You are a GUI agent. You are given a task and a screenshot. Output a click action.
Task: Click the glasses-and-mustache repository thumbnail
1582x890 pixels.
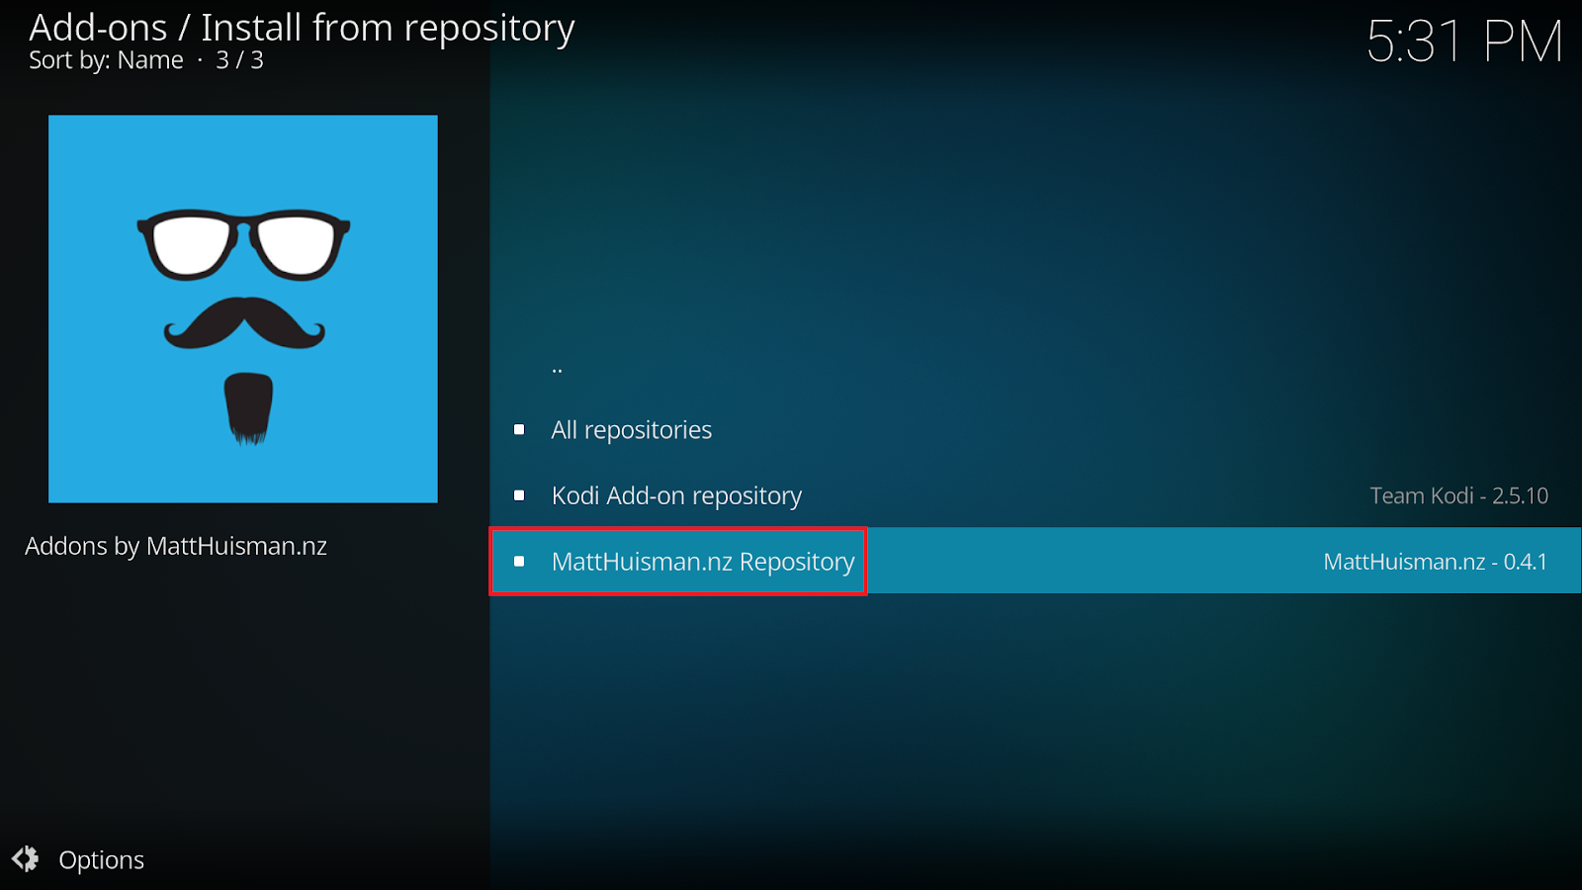point(243,309)
